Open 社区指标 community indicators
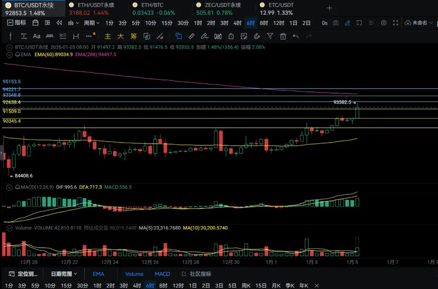The height and width of the screenshot is (289, 438). click(197, 274)
